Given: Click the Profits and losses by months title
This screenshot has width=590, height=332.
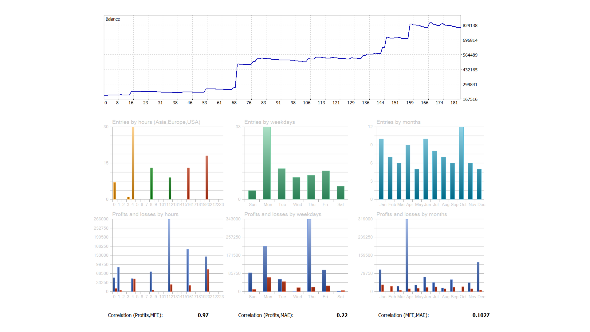Looking at the screenshot, I should [411, 214].
